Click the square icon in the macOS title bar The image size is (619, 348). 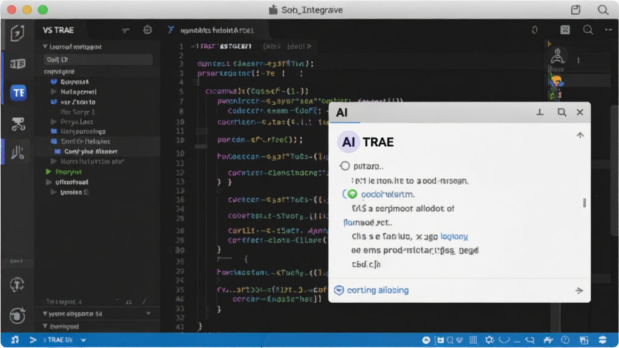[576, 10]
